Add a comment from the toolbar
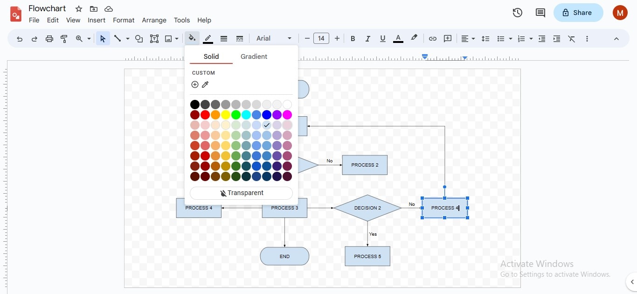 click(x=448, y=39)
